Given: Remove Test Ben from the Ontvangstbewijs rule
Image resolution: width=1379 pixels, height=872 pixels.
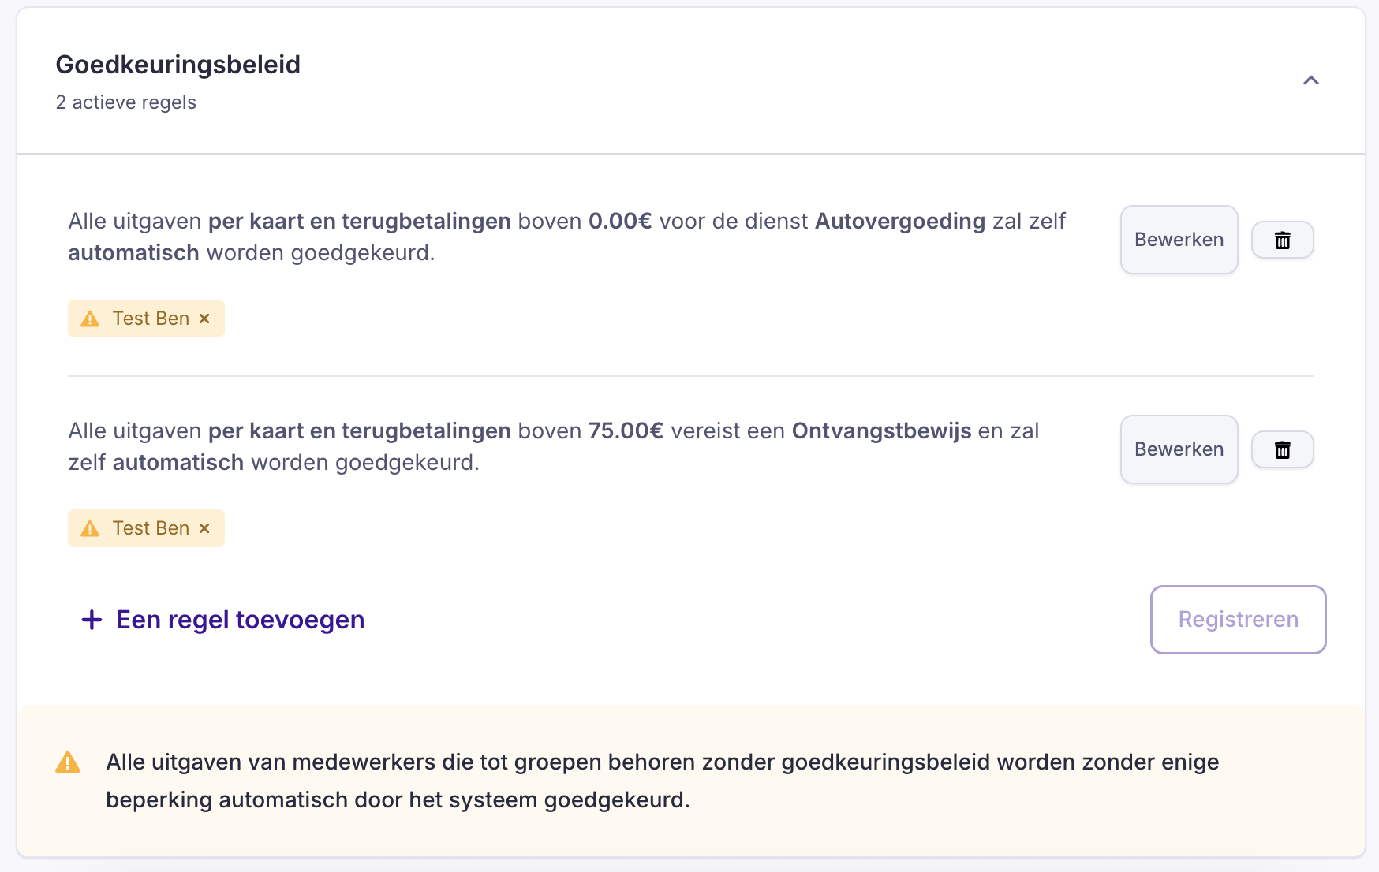Looking at the screenshot, I should (204, 528).
